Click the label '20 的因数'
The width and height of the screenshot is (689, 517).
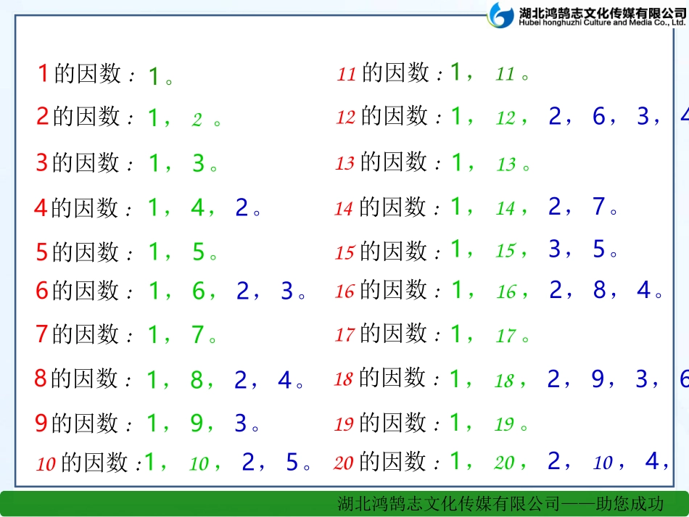pyautogui.click(x=380, y=462)
